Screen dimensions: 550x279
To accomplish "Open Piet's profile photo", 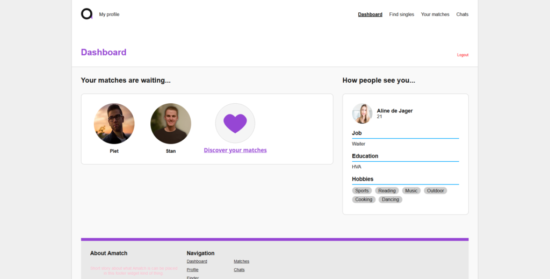I will [x=114, y=124].
